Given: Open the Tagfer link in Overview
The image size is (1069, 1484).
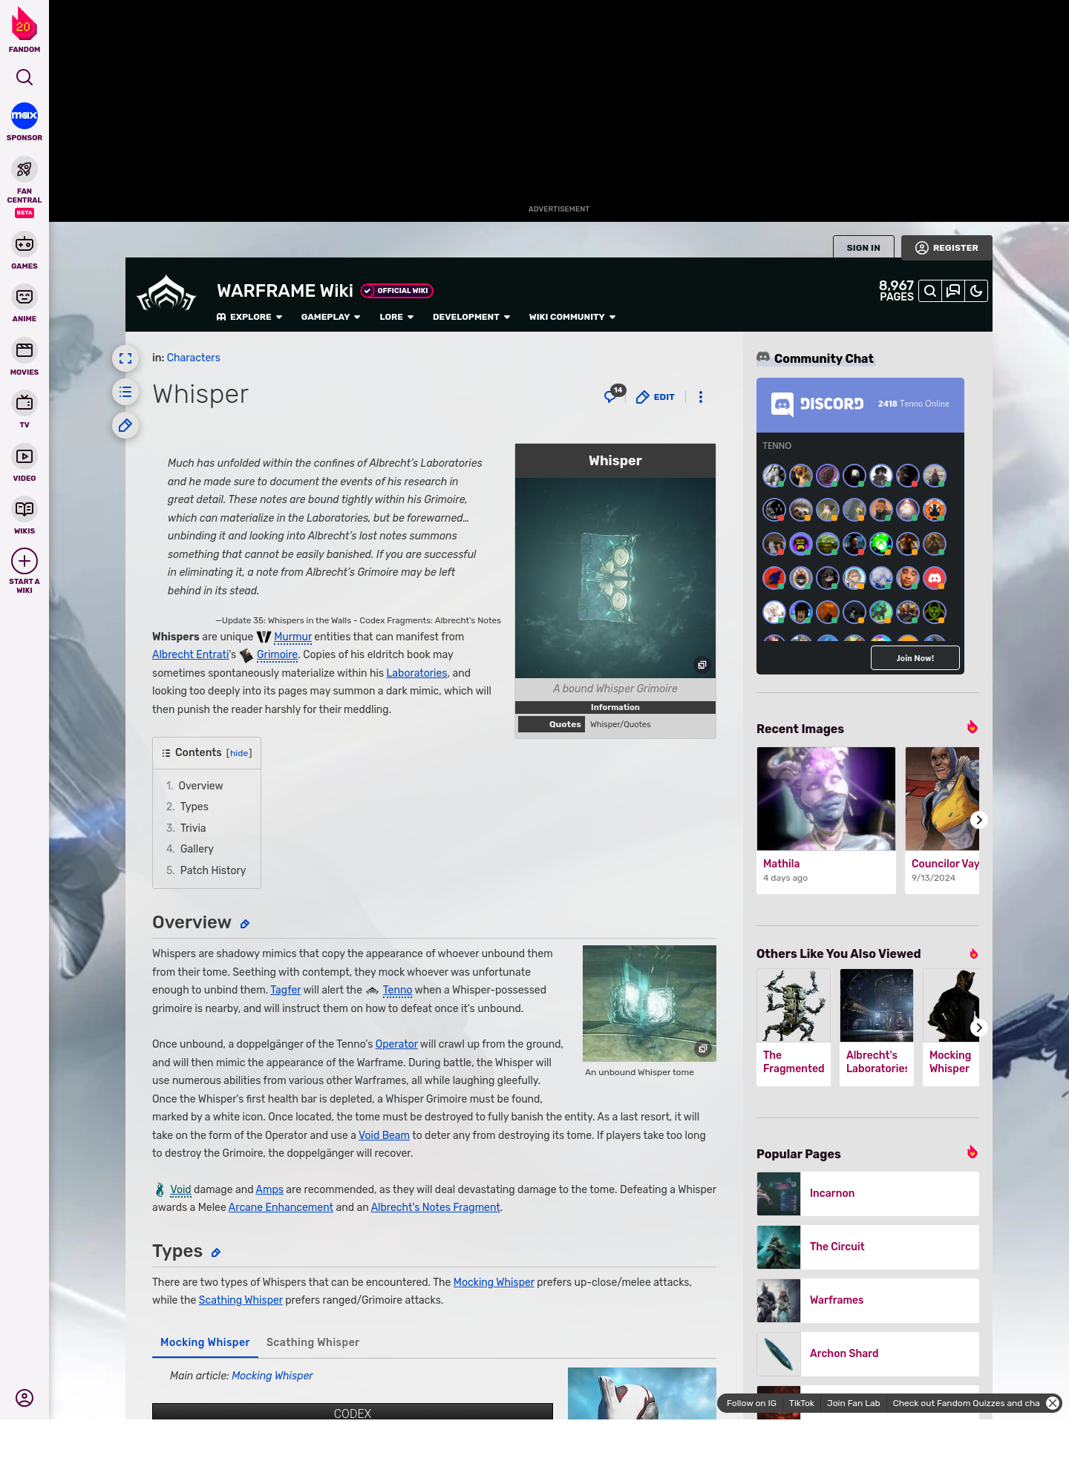Looking at the screenshot, I should pos(285,990).
